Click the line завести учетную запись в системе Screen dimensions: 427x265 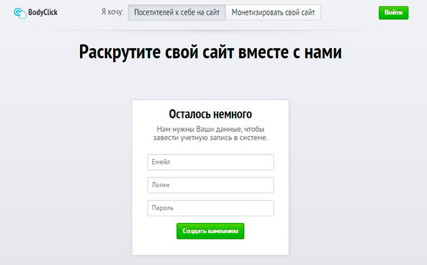(211, 138)
